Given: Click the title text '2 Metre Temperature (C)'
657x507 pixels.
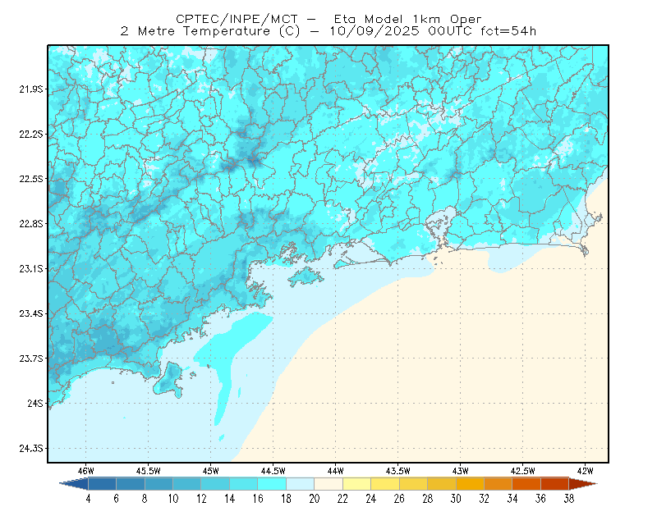Looking at the screenshot, I should coord(210,31).
